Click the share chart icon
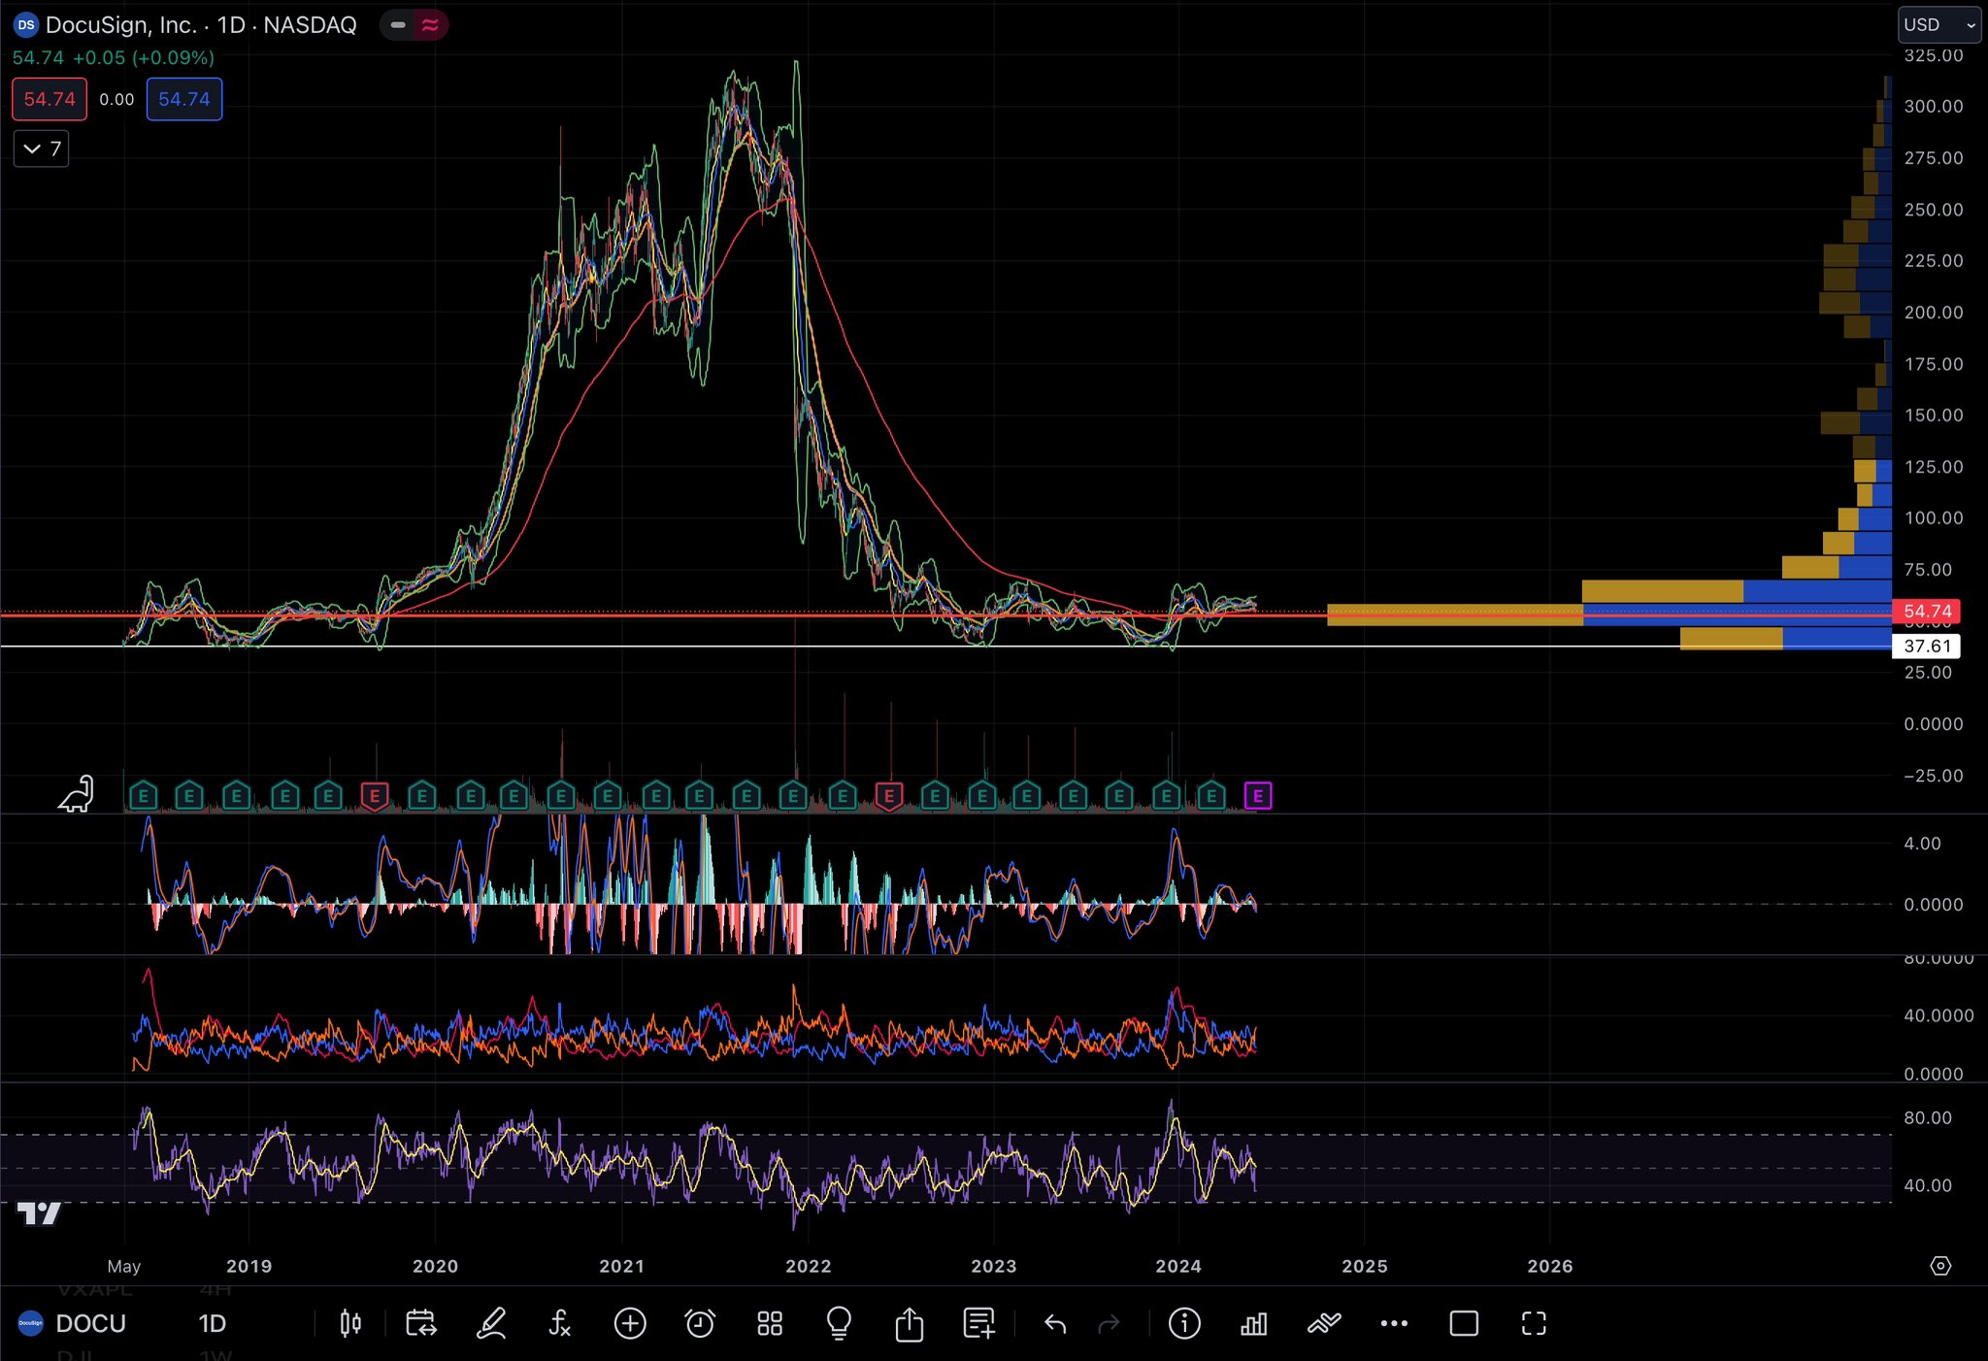Screen dimensions: 1988x1361 (x=909, y=1323)
